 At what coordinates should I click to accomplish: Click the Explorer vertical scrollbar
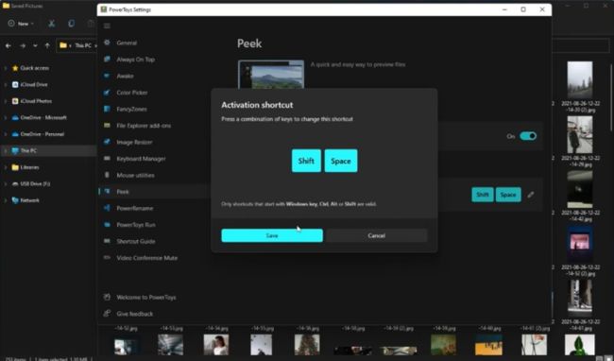click(x=612, y=98)
